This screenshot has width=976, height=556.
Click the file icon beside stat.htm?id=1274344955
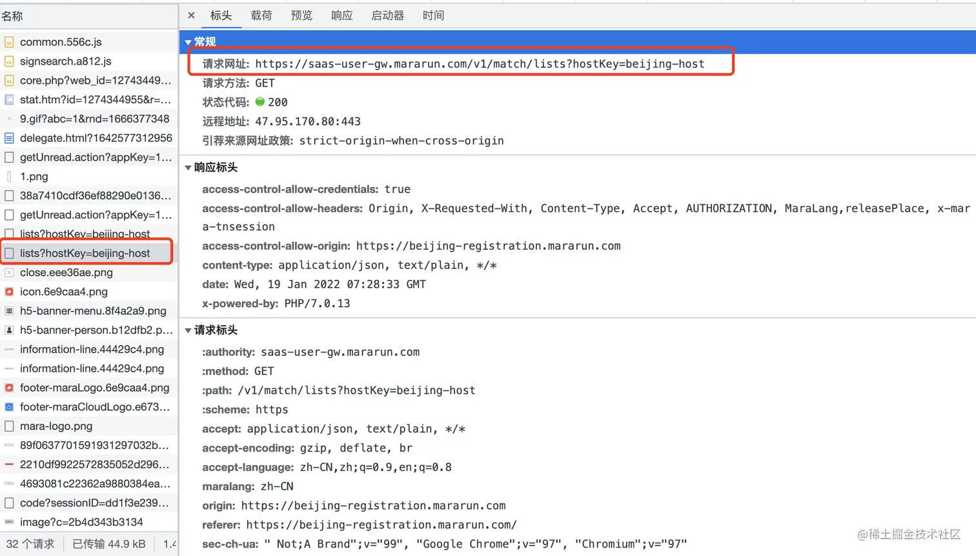click(9, 100)
